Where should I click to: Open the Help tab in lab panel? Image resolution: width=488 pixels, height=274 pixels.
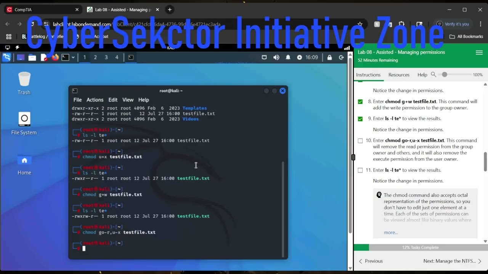tap(422, 75)
